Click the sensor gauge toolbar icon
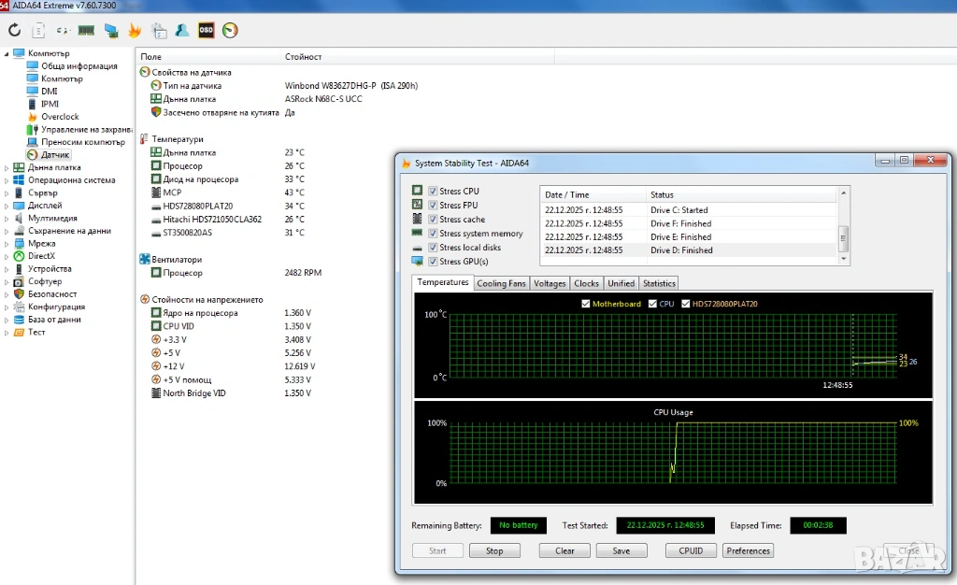Image resolution: width=957 pixels, height=585 pixels. tap(230, 30)
